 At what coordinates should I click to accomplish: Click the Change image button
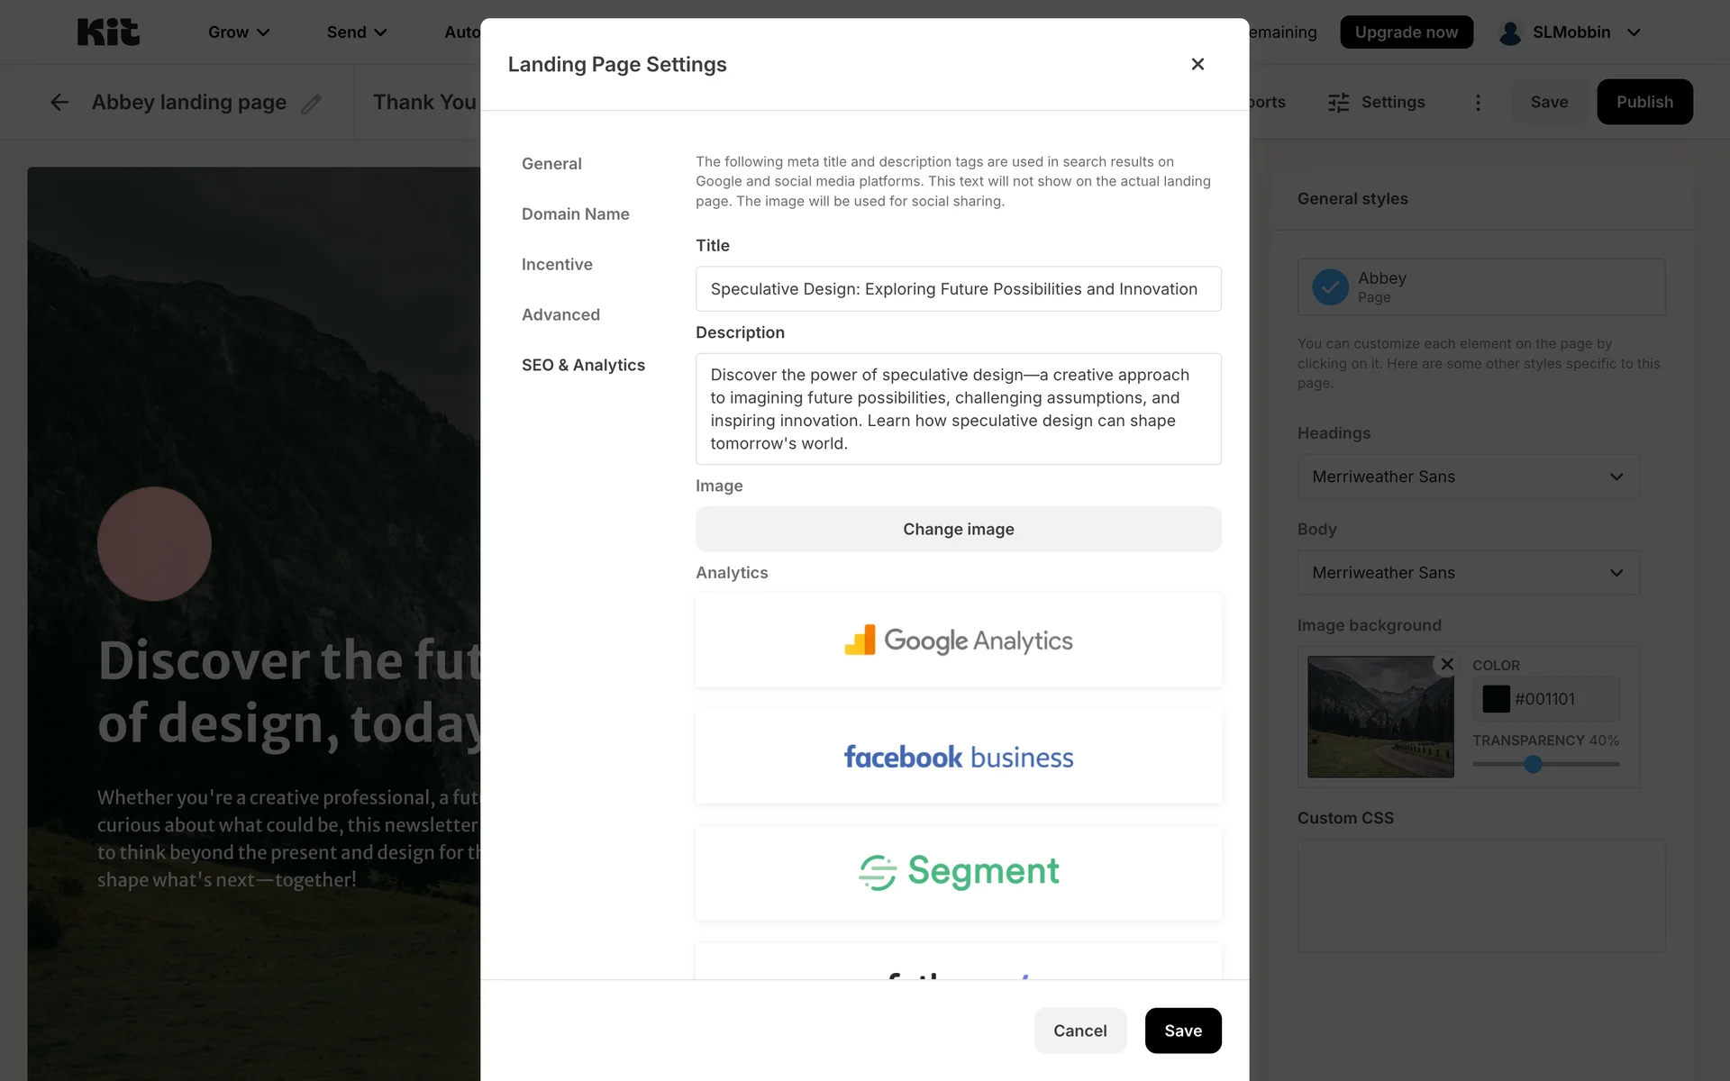[958, 530]
